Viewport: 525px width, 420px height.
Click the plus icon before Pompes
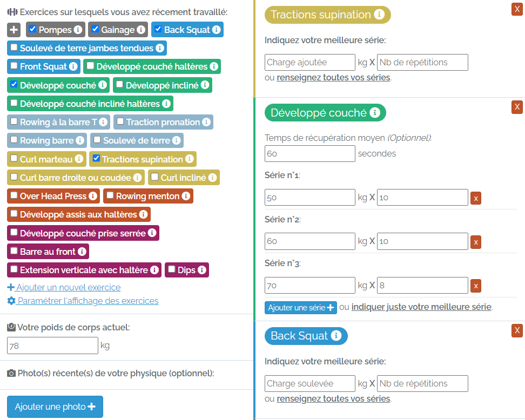(14, 30)
